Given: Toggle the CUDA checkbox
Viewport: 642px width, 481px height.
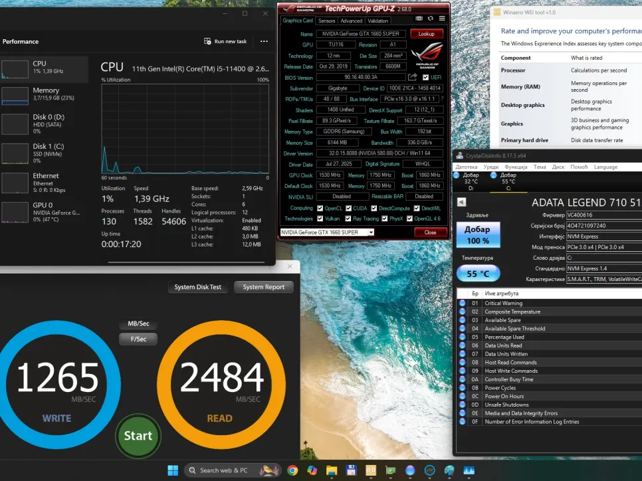Looking at the screenshot, I should click(x=348, y=208).
